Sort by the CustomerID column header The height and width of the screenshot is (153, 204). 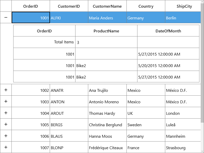tap(69, 6)
